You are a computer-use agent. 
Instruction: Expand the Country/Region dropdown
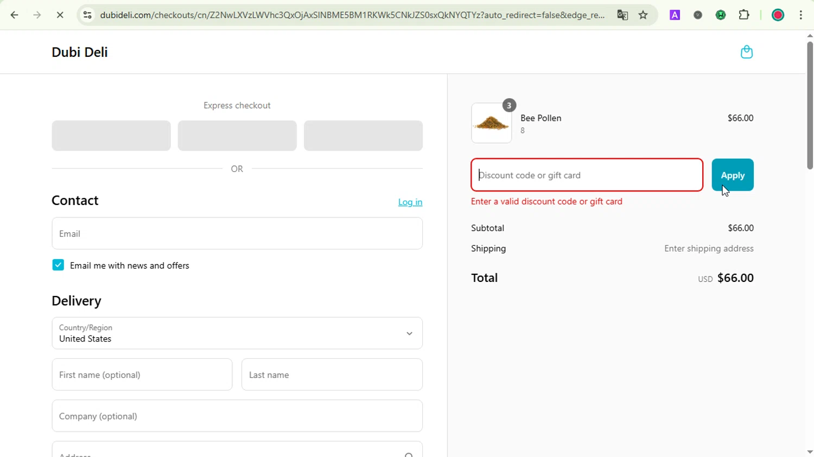click(237, 333)
